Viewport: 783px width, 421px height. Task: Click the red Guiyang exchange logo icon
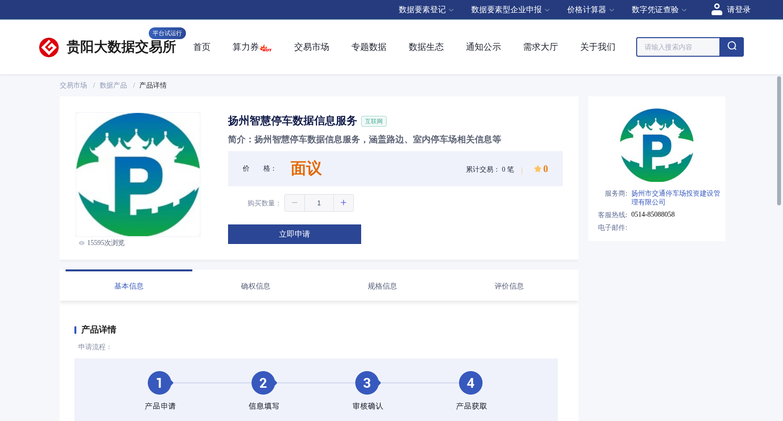[x=49, y=47]
